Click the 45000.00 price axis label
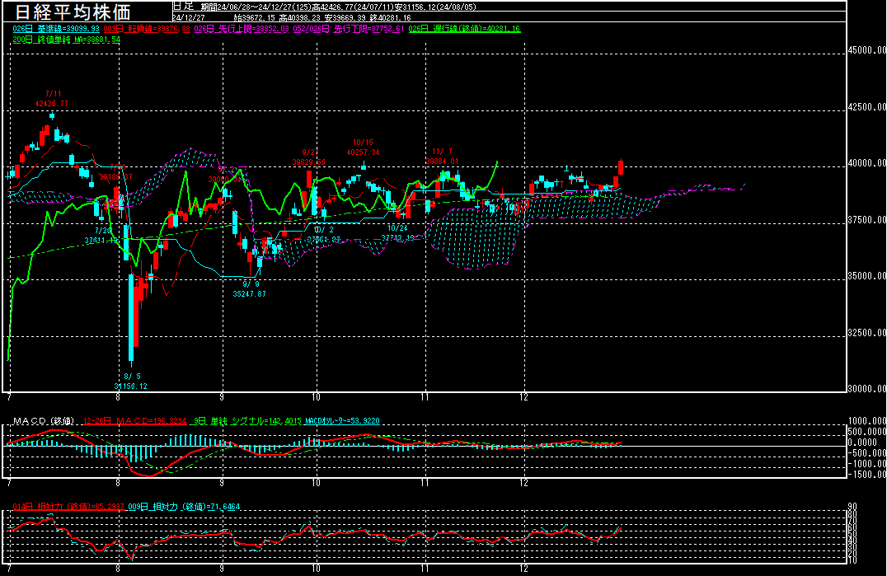Viewport: 887px width, 576px height. point(866,50)
